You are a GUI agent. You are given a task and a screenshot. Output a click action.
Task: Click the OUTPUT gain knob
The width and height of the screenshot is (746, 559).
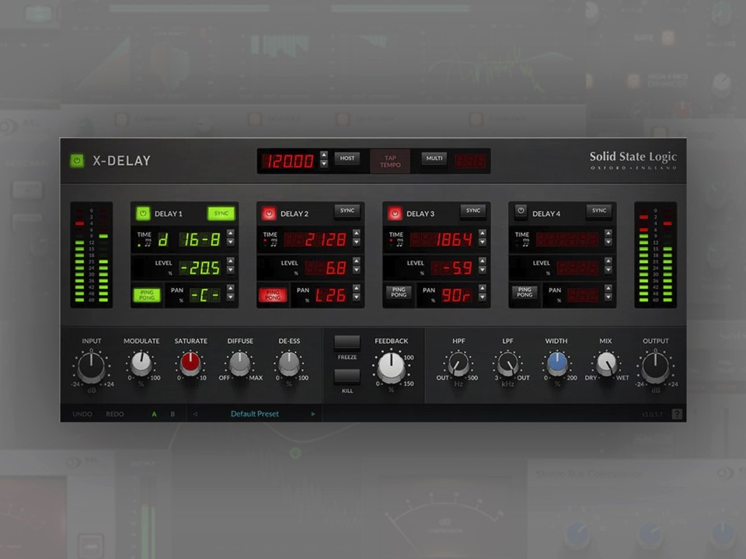(655, 366)
